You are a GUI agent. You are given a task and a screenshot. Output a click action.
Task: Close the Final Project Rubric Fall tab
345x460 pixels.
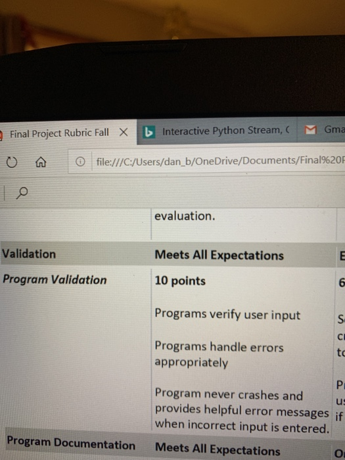click(124, 132)
